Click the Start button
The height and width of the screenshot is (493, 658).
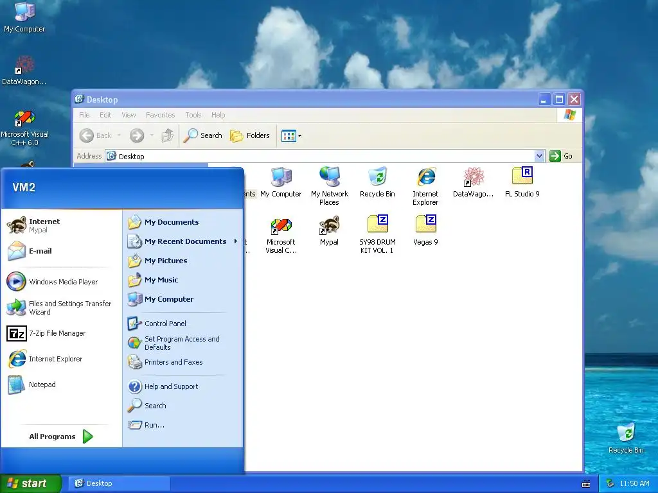pos(30,483)
